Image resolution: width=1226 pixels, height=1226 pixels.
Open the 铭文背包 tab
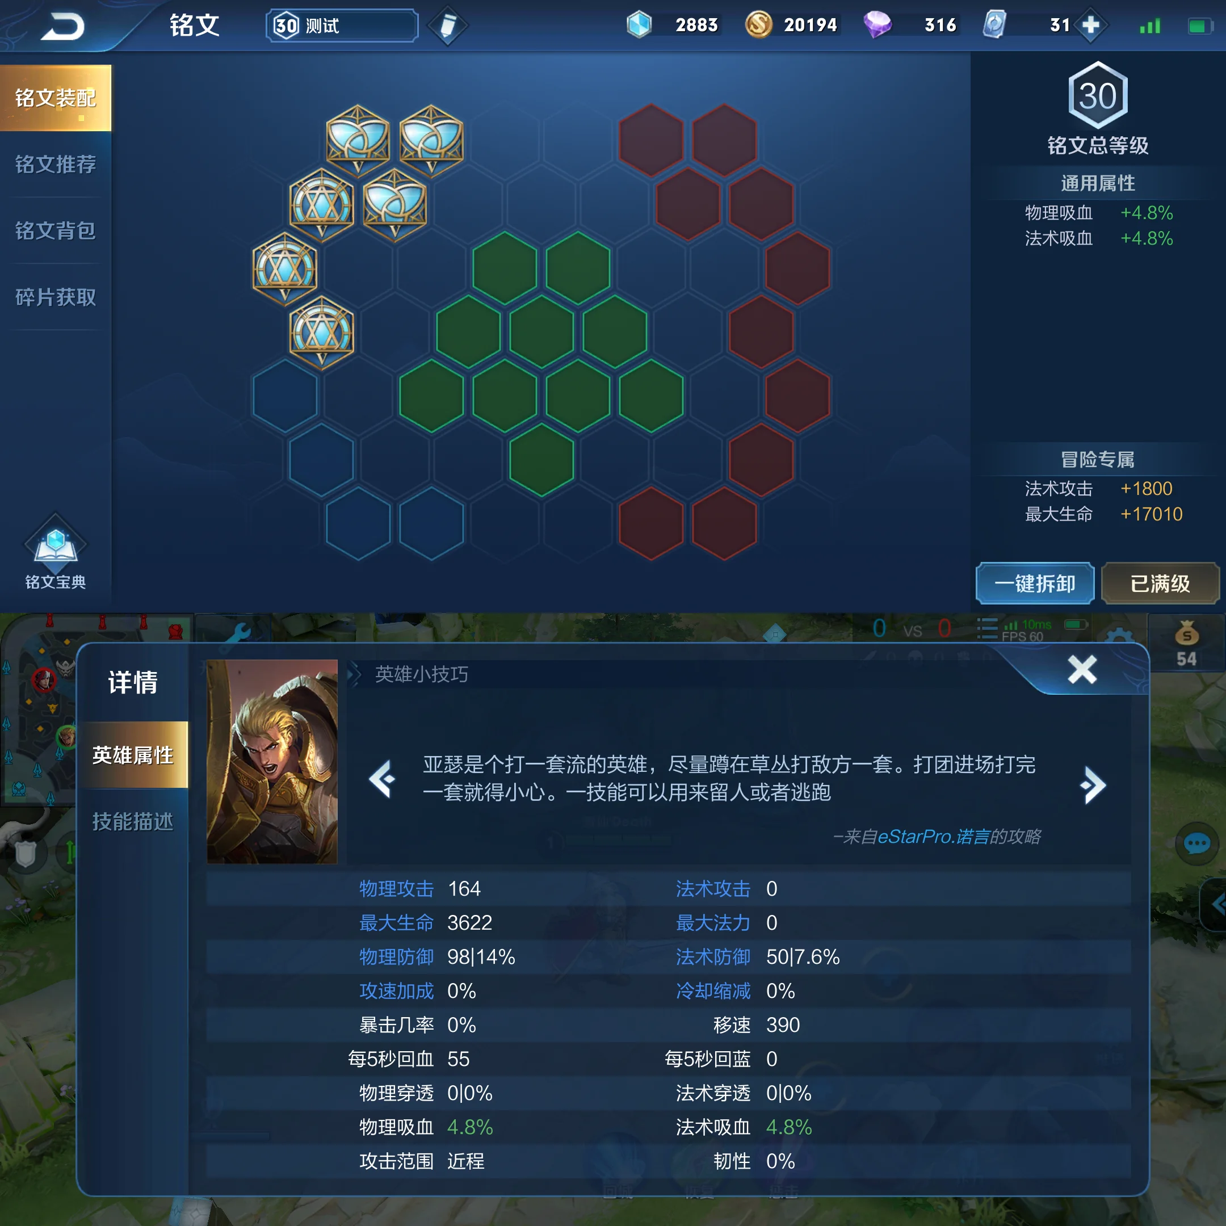click(56, 231)
